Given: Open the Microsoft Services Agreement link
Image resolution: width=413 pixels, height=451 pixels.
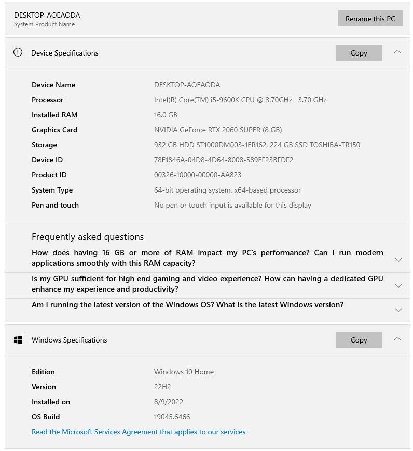Looking at the screenshot, I should click(x=139, y=432).
